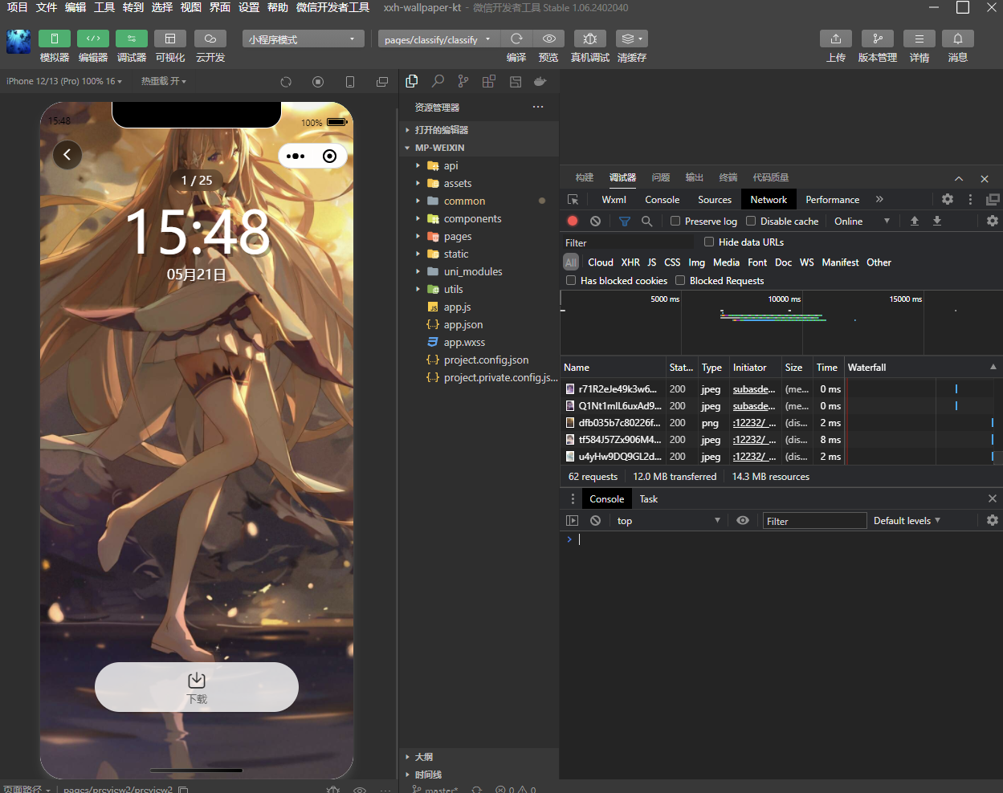Click the simulator refresh icon
The height and width of the screenshot is (793, 1003).
[x=286, y=82]
